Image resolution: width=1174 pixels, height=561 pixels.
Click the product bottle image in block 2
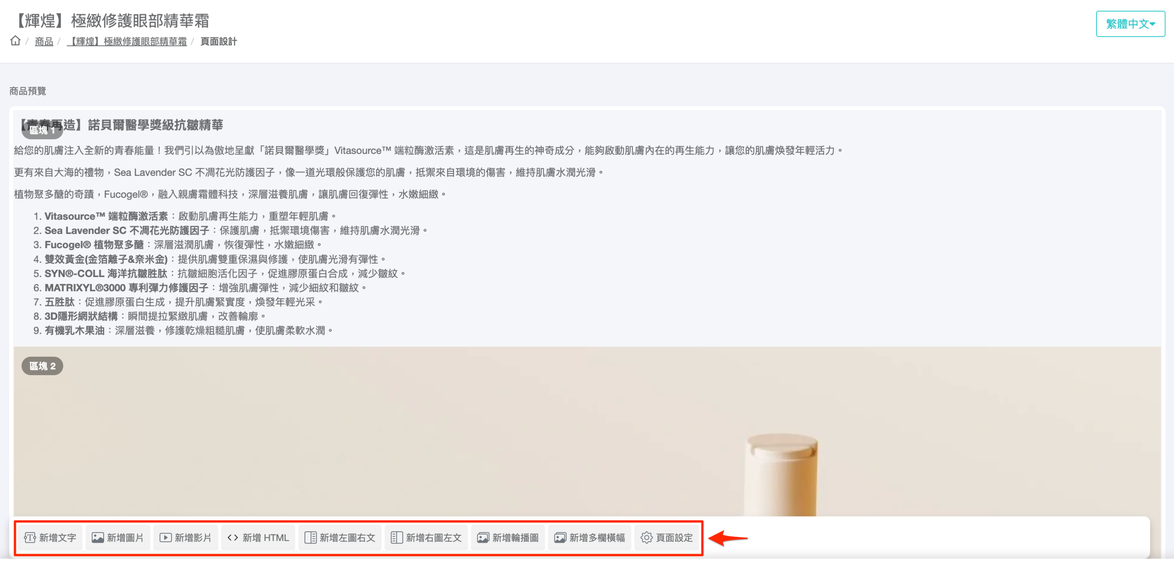(782, 474)
